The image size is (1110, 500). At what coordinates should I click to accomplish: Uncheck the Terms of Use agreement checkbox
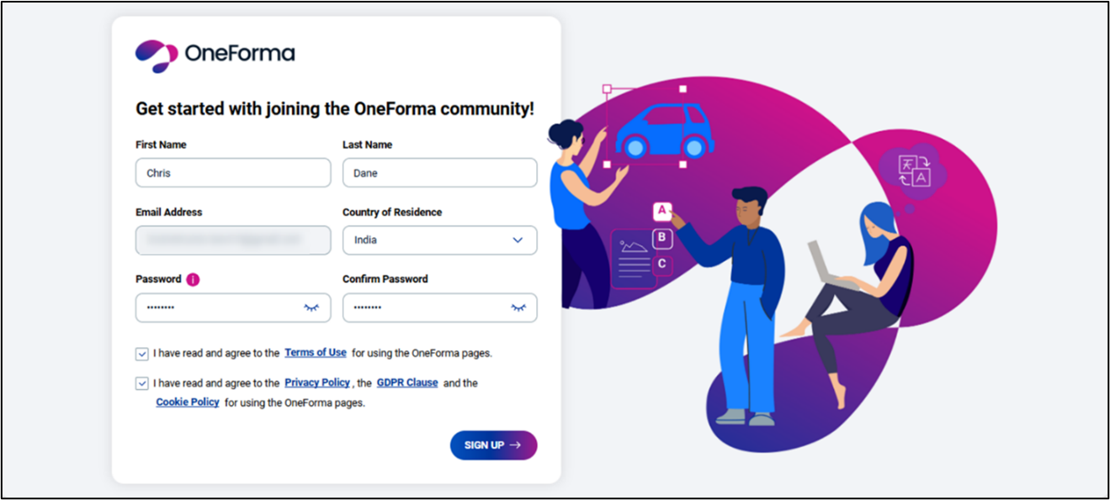click(x=142, y=354)
